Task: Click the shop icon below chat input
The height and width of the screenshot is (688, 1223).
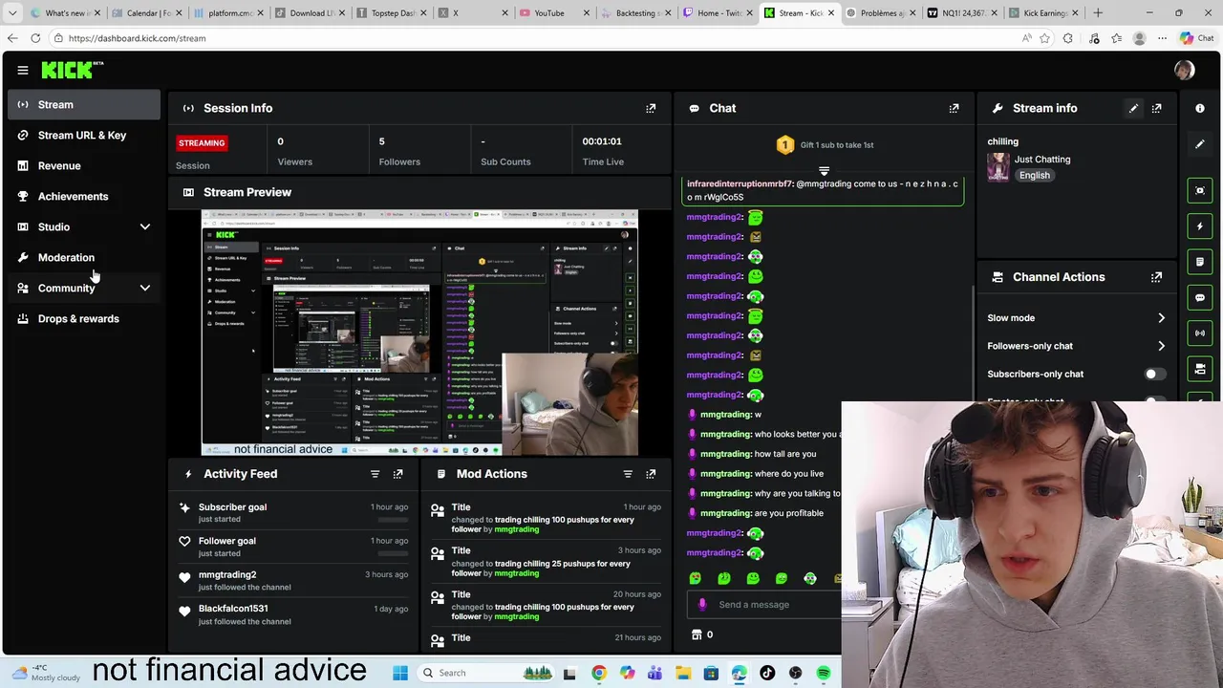Action: click(697, 634)
